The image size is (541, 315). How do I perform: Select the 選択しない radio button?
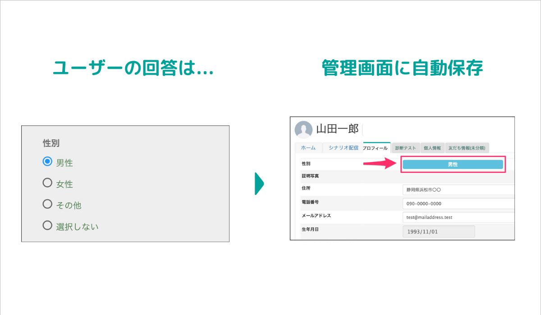pyautogui.click(x=47, y=225)
